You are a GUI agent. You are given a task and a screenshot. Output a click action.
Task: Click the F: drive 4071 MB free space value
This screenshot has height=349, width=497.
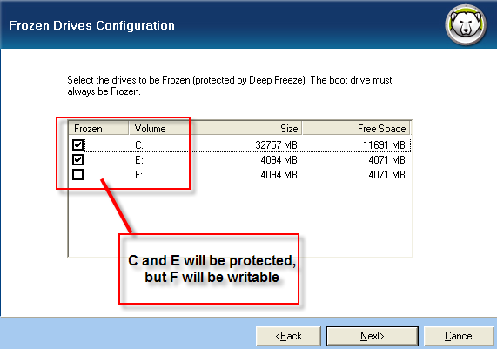click(386, 175)
